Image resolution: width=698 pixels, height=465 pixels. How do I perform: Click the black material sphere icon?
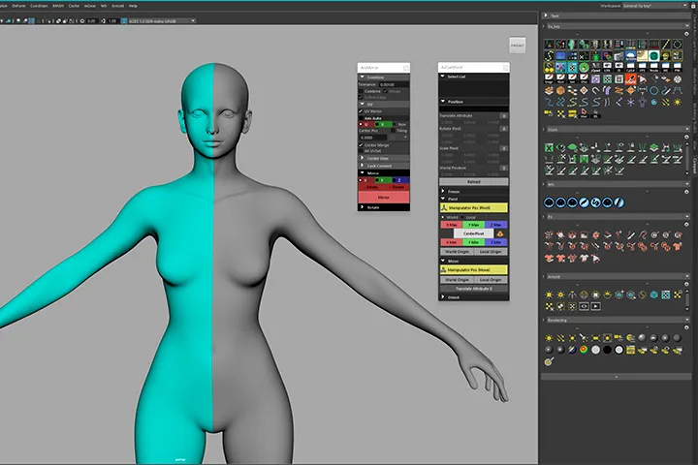607,350
